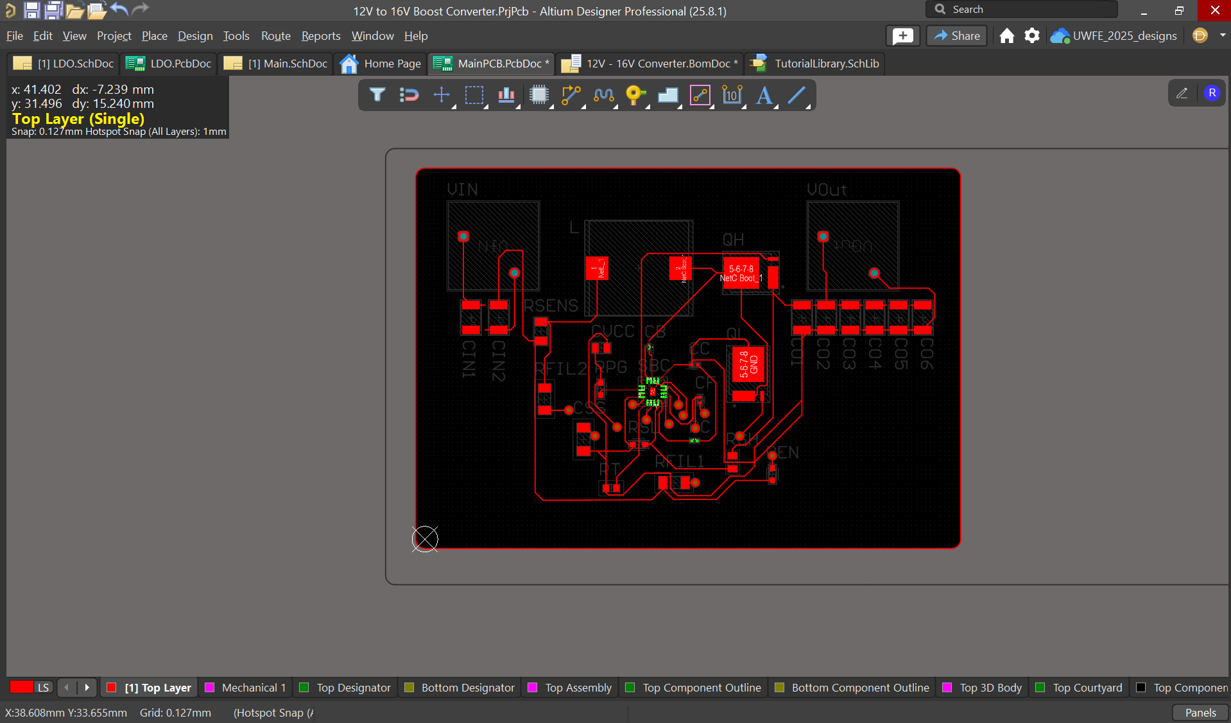Viewport: 1231px width, 723px height.
Task: Select the Snapping magnet tool
Action: click(409, 95)
